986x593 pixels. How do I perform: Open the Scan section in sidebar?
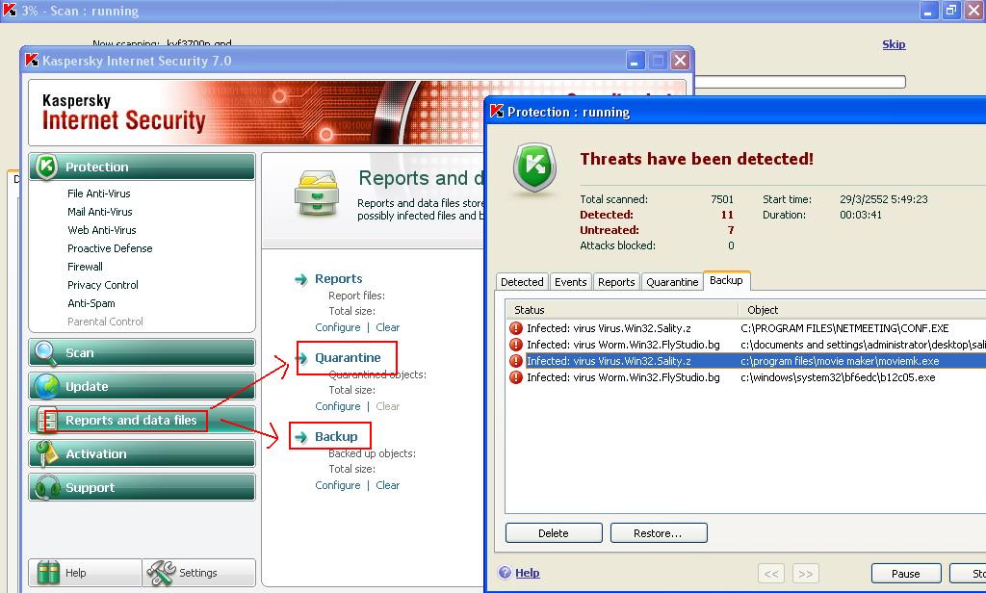click(143, 352)
